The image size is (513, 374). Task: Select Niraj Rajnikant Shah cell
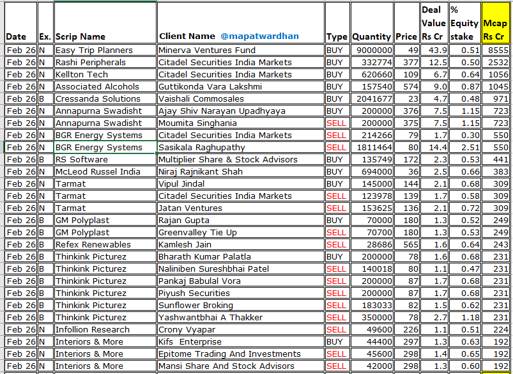point(241,171)
